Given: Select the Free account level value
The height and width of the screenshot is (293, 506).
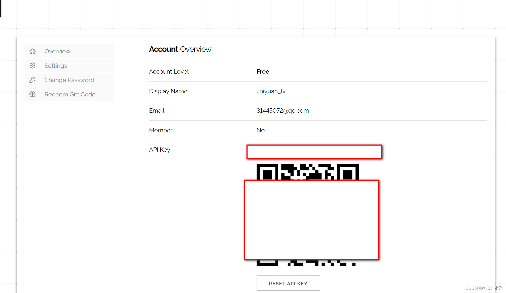Looking at the screenshot, I should pyautogui.click(x=263, y=71).
